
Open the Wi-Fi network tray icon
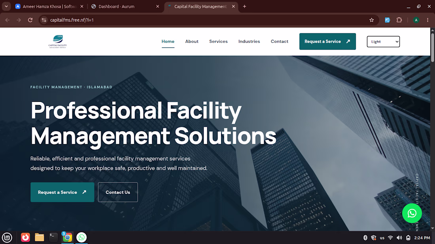point(390,238)
